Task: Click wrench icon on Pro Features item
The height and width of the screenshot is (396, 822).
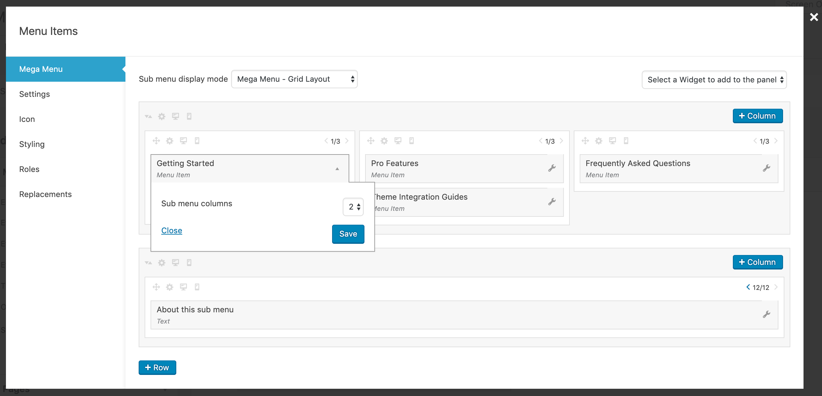Action: 552,168
